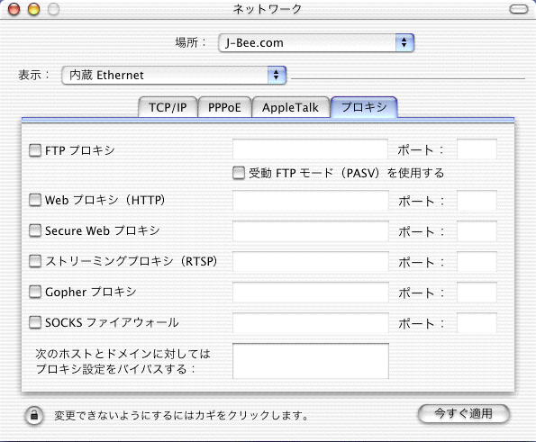The image size is (536, 442).
Task: Check the Gopher プロキシ checkbox
Action: click(35, 292)
